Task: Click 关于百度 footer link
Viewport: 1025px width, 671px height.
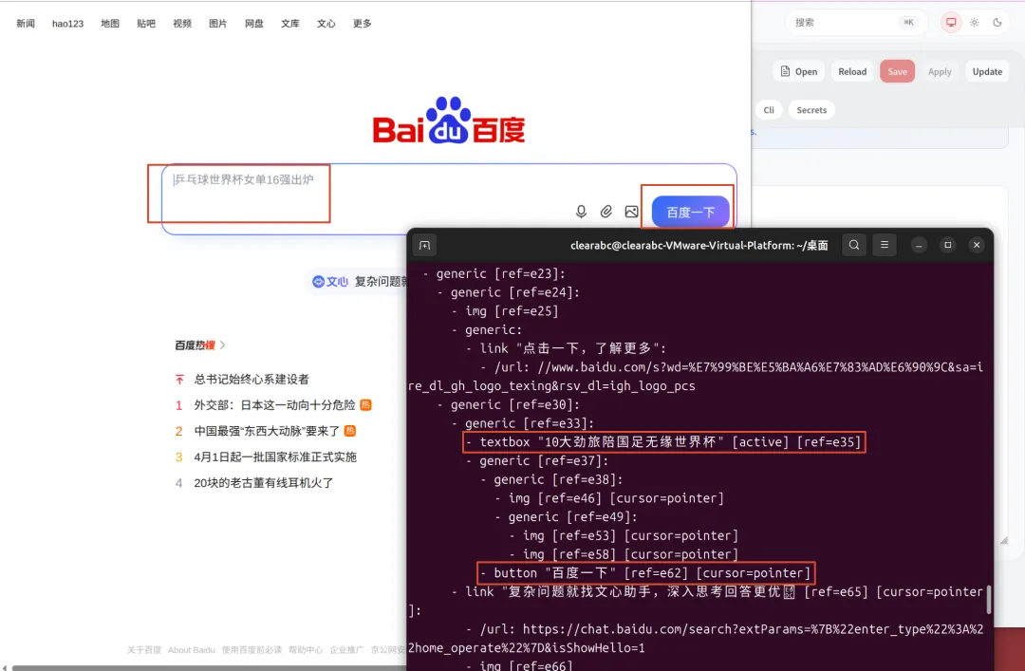Action: [x=144, y=649]
